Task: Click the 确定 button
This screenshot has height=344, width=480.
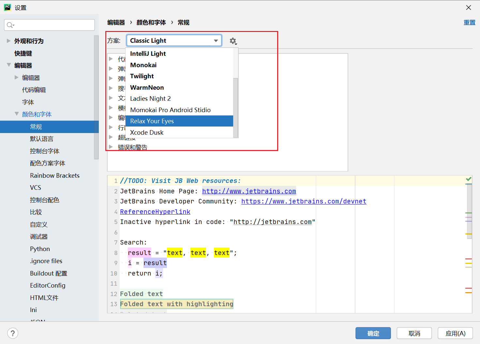Action: click(373, 333)
